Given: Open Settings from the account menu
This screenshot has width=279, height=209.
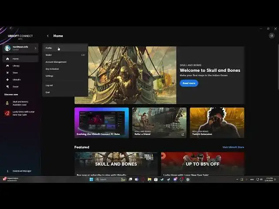Looking at the screenshot, I should [65, 76].
